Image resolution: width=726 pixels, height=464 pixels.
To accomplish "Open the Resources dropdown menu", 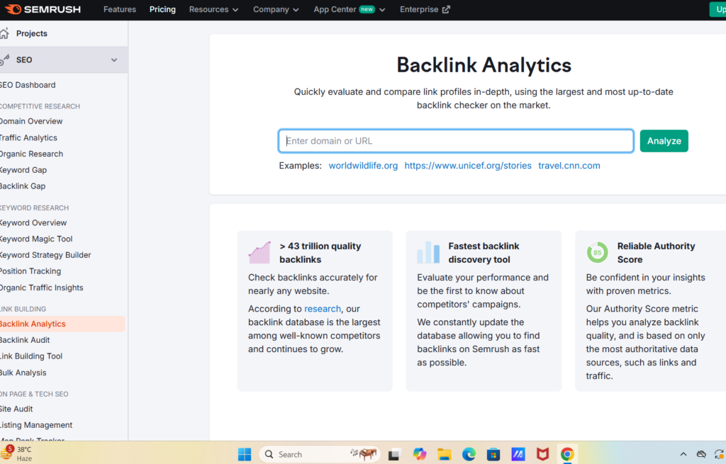I will coord(213,9).
